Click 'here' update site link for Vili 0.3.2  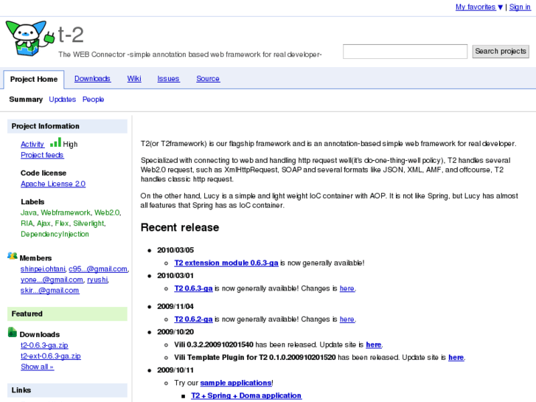373,344
